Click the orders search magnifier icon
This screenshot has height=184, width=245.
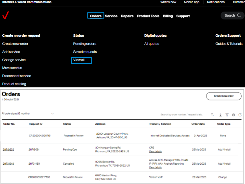click(212, 115)
